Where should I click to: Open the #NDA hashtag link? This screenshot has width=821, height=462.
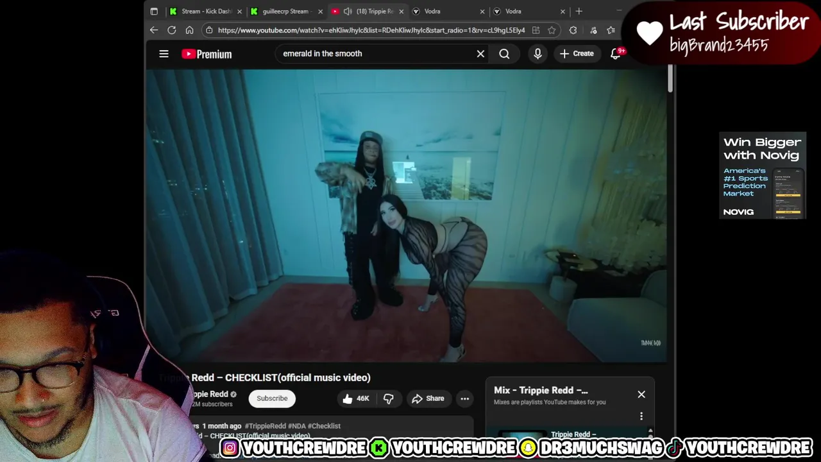tap(296, 426)
